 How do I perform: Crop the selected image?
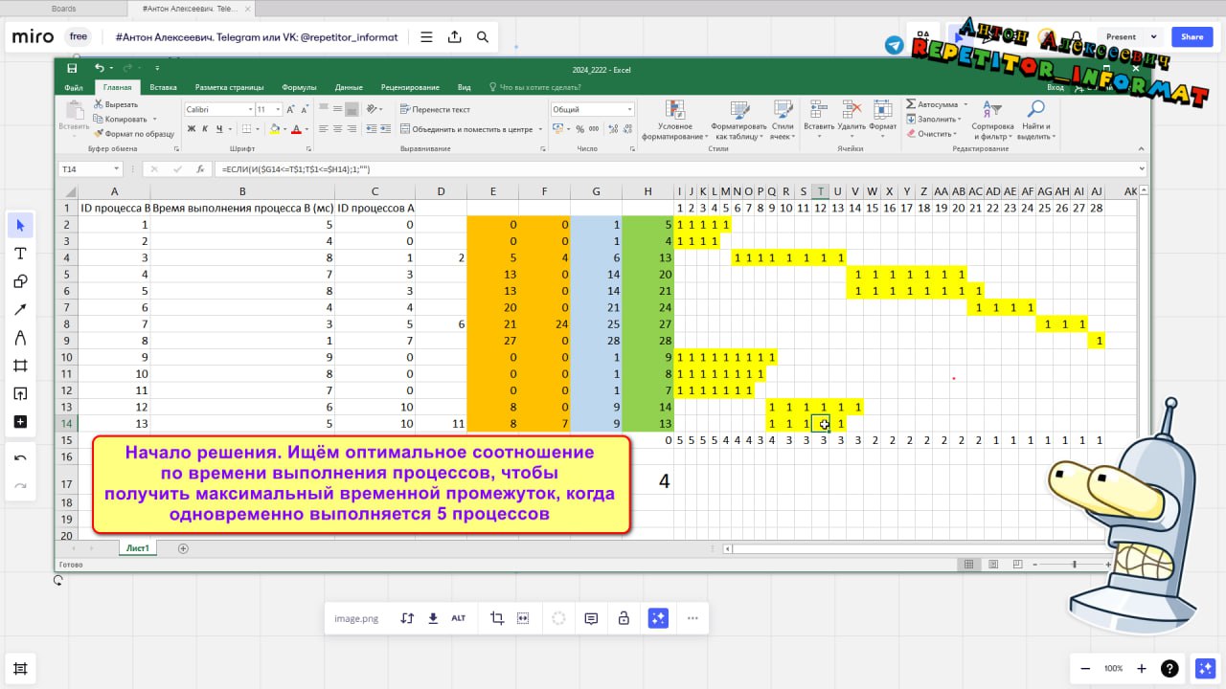(497, 618)
